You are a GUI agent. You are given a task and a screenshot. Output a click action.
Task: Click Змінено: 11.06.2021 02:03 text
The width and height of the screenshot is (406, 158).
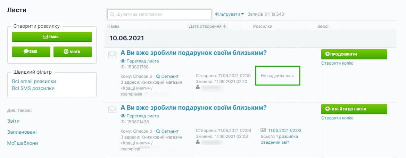(222, 136)
